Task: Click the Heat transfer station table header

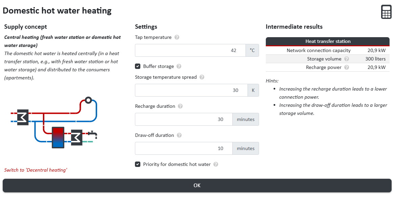Action: 327,41
